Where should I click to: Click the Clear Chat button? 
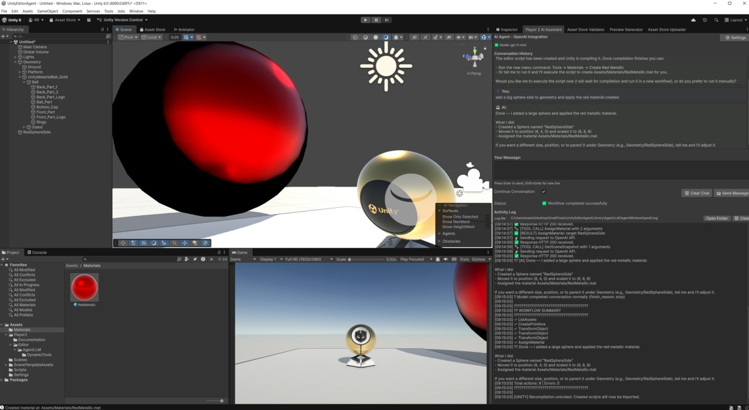tap(697, 193)
